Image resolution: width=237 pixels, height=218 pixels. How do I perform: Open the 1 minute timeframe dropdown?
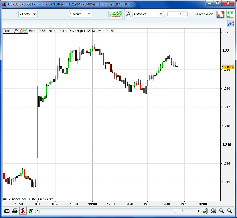80,14
